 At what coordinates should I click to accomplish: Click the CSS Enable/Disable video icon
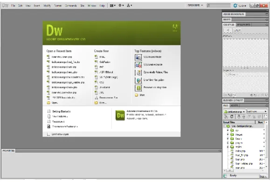[x=138, y=65]
